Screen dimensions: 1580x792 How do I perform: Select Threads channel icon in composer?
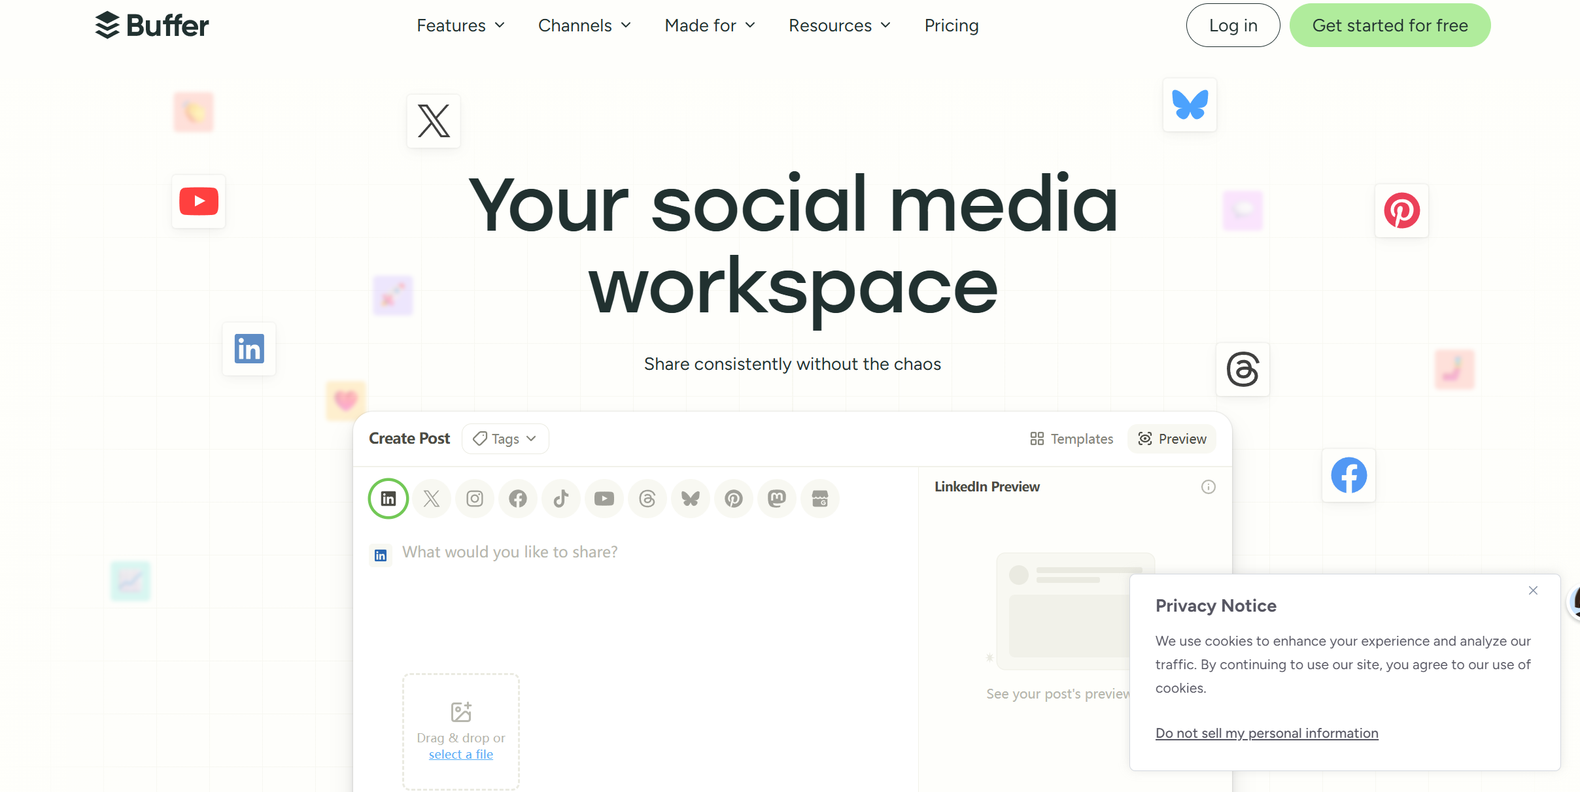(647, 499)
